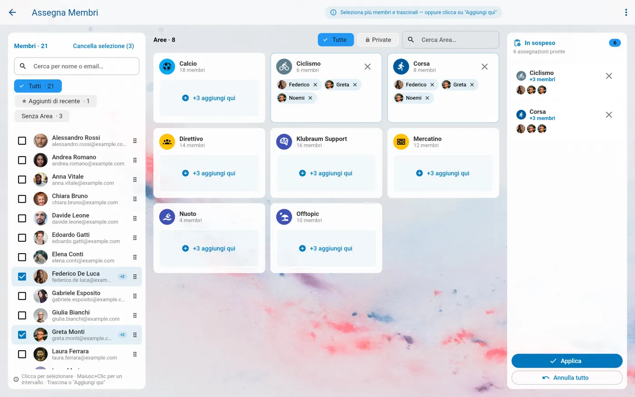Click drag handle for Alessandro Rossi

(135, 141)
